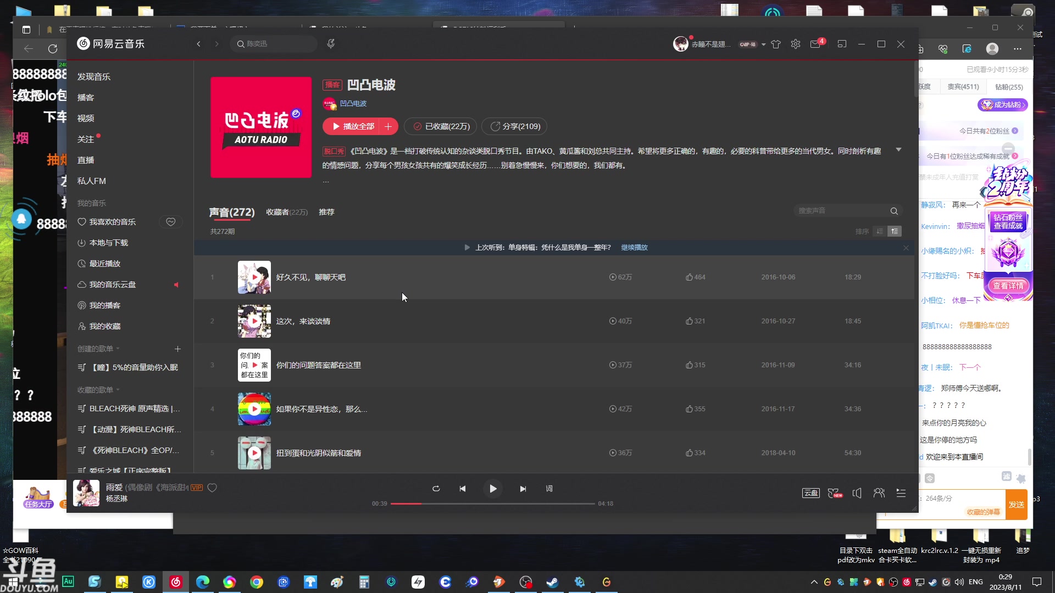The height and width of the screenshot is (593, 1055).
Task: Add all to queue with plus button
Action: (388, 126)
